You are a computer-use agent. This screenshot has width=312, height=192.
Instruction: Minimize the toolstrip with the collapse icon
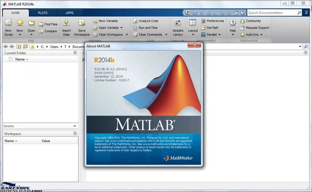(306, 13)
